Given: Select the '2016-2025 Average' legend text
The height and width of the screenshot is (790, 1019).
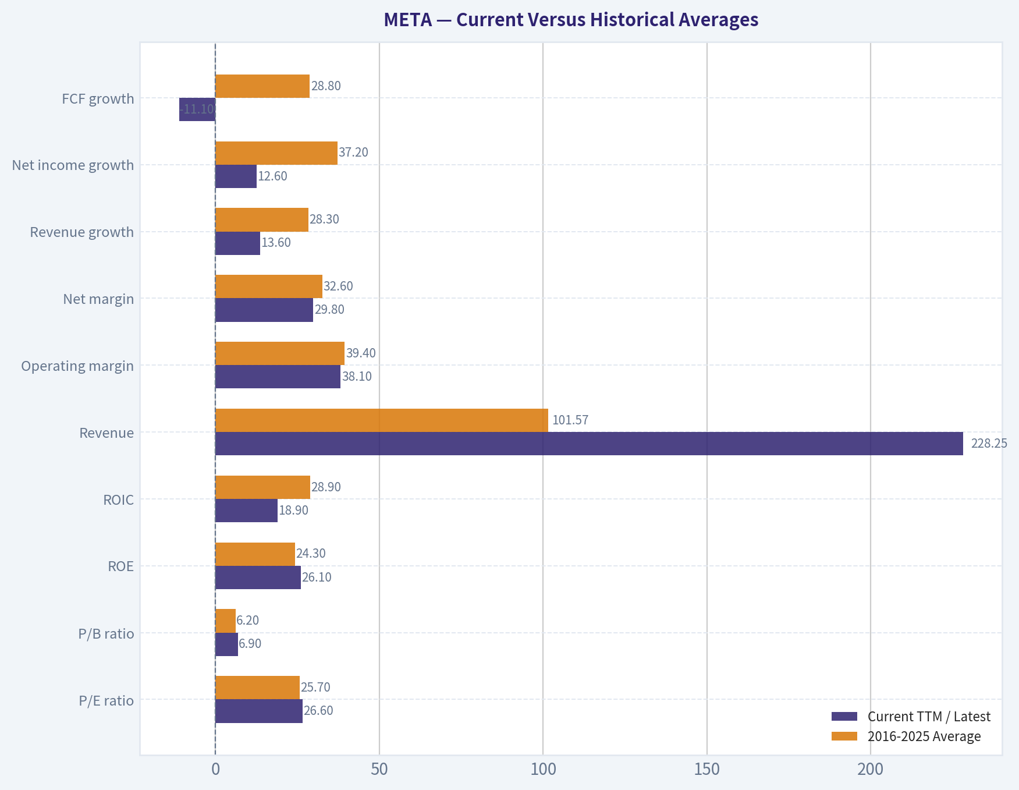Looking at the screenshot, I should point(924,736).
